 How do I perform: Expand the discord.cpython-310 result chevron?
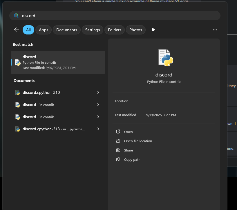[x=98, y=92]
